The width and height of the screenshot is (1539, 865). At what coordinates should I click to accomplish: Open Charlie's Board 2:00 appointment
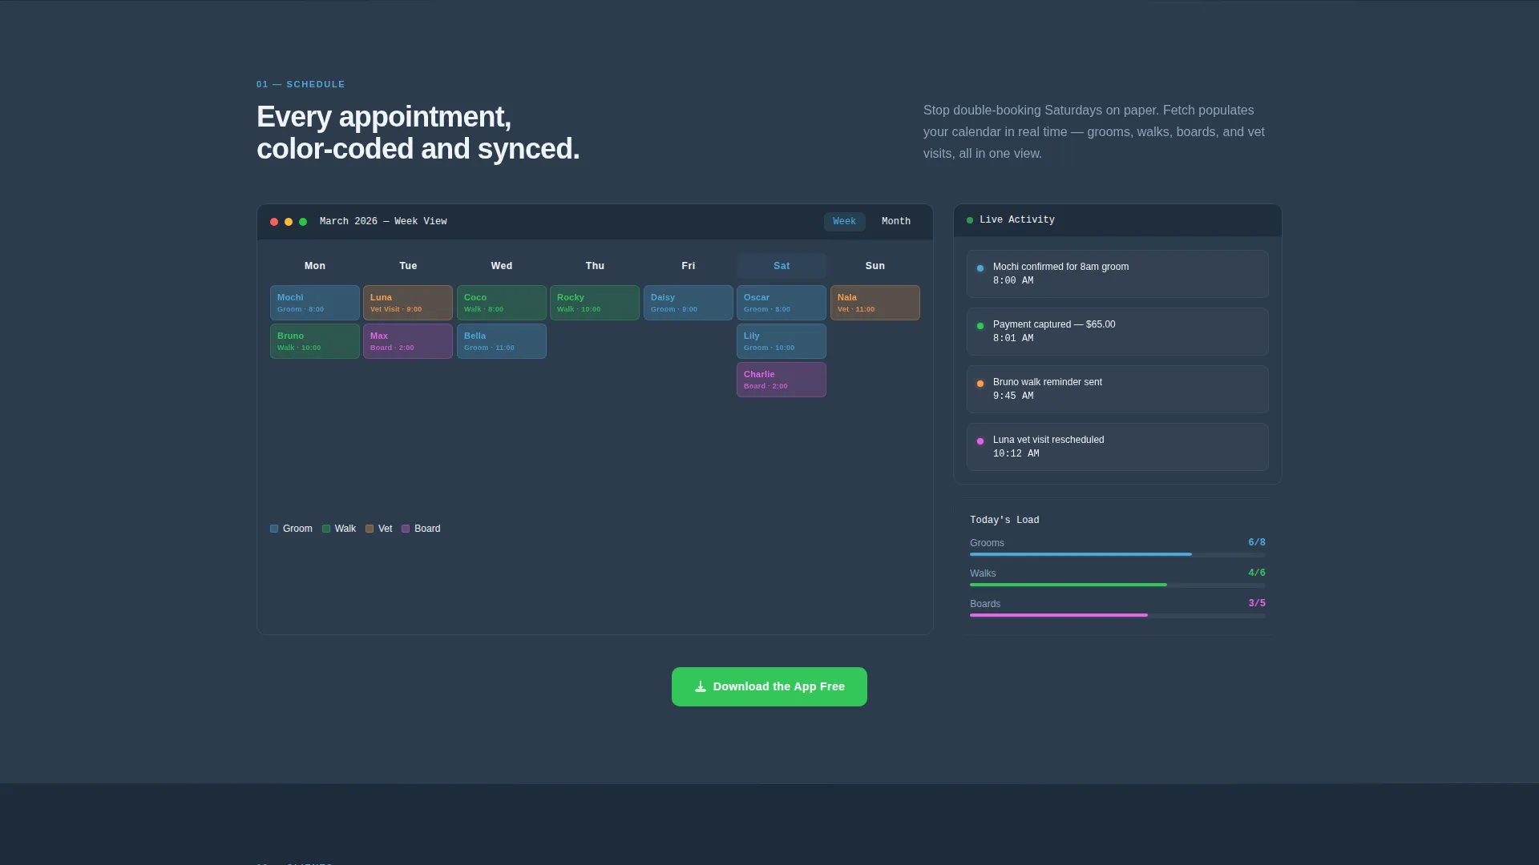tap(782, 380)
